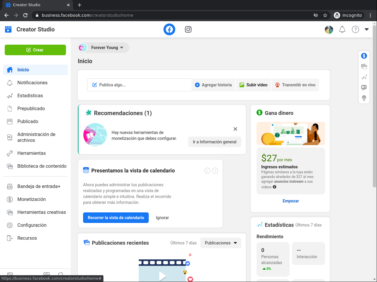Image resolution: width=377 pixels, height=282 pixels.
Task: Open the Inicio sidebar item
Action: [35, 70]
